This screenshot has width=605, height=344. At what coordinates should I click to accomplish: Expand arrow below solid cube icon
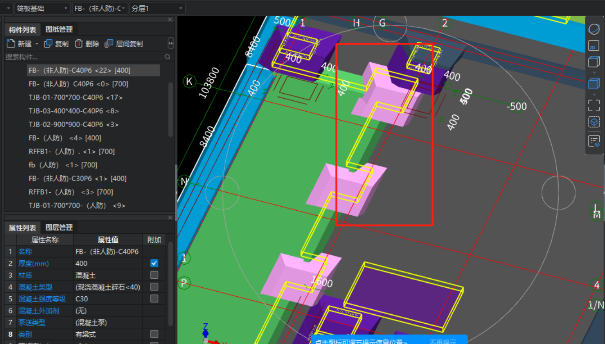594,94
